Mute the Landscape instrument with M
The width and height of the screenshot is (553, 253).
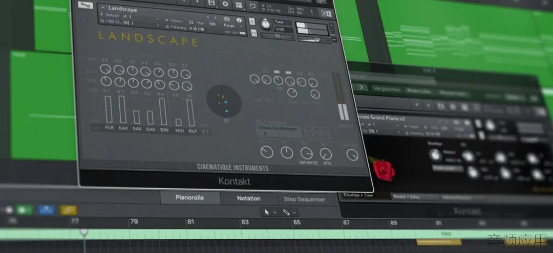(x=253, y=33)
